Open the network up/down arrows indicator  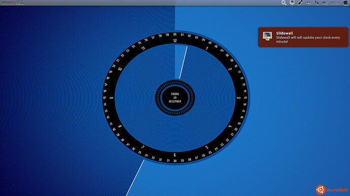pos(317,3)
